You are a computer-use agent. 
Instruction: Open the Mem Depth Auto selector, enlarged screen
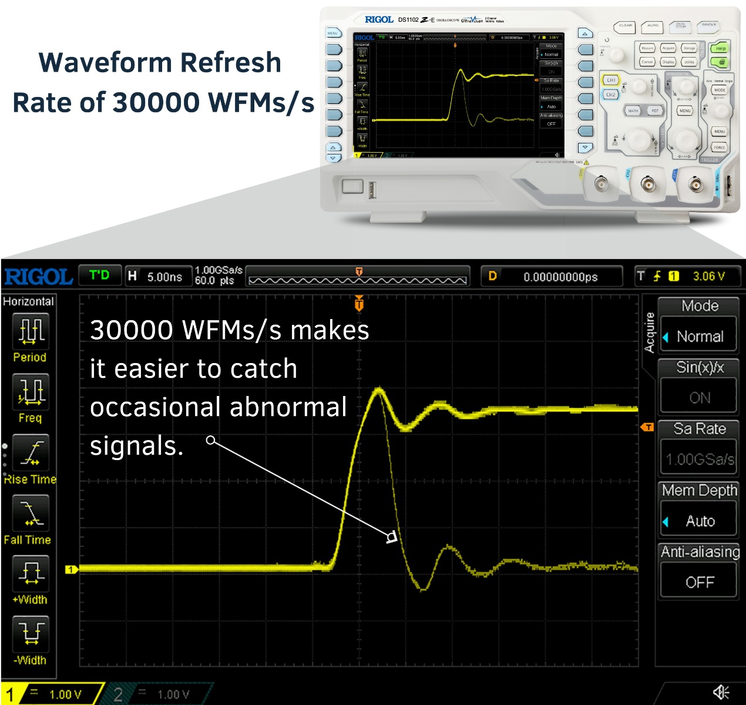pos(699,521)
